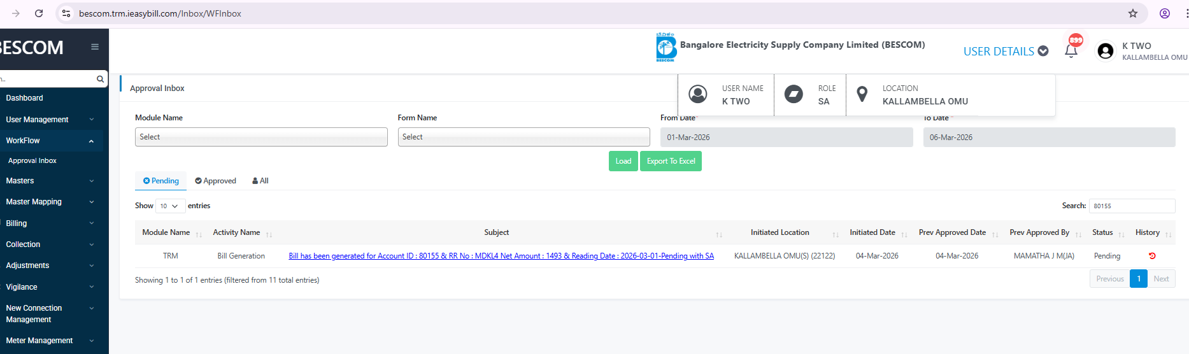Sort by Status column arrows
Screen dimensions: 1189x354
[1121, 235]
